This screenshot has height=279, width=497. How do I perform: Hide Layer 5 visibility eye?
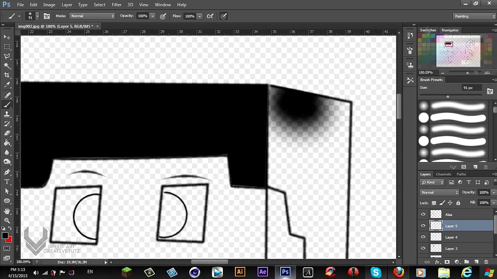[423, 226]
